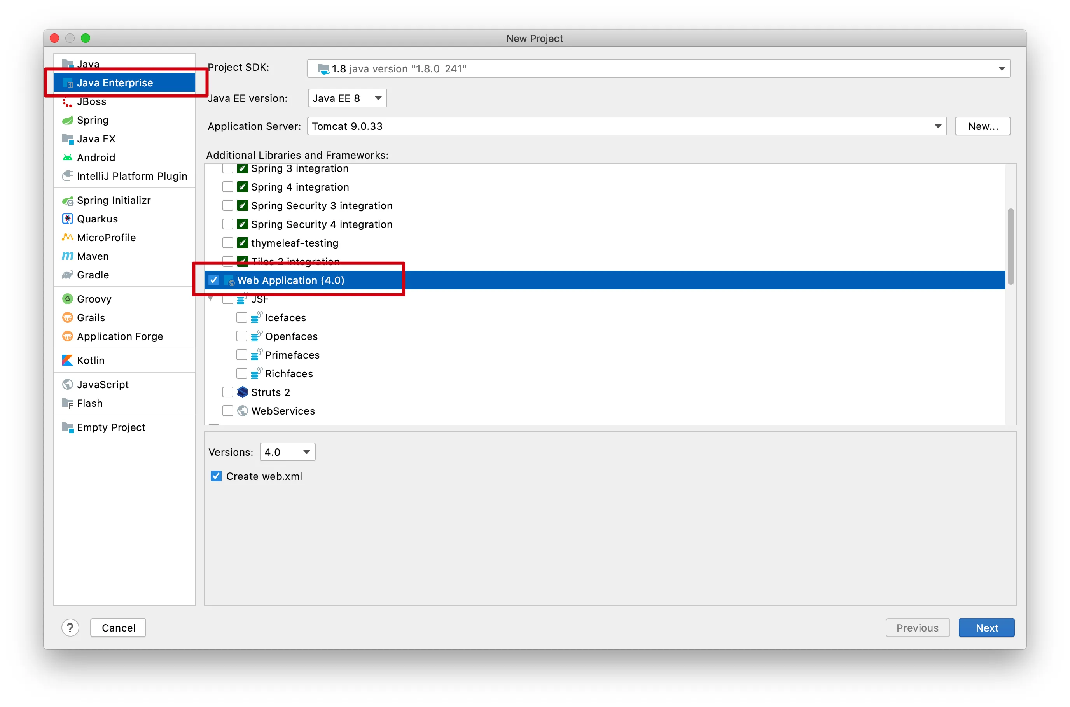
Task: Click the Spring Initializr icon
Action: tap(67, 201)
